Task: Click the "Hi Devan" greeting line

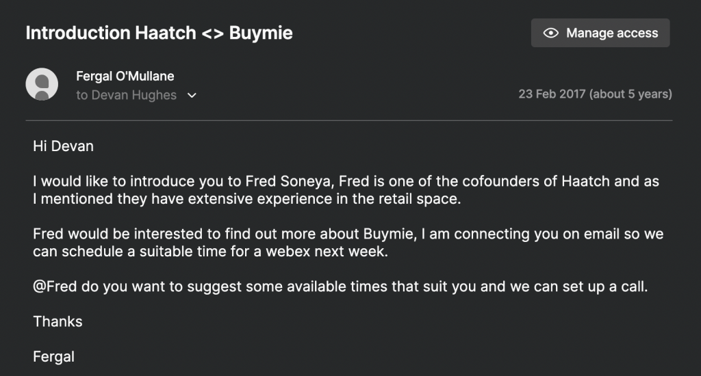Action: click(63, 146)
